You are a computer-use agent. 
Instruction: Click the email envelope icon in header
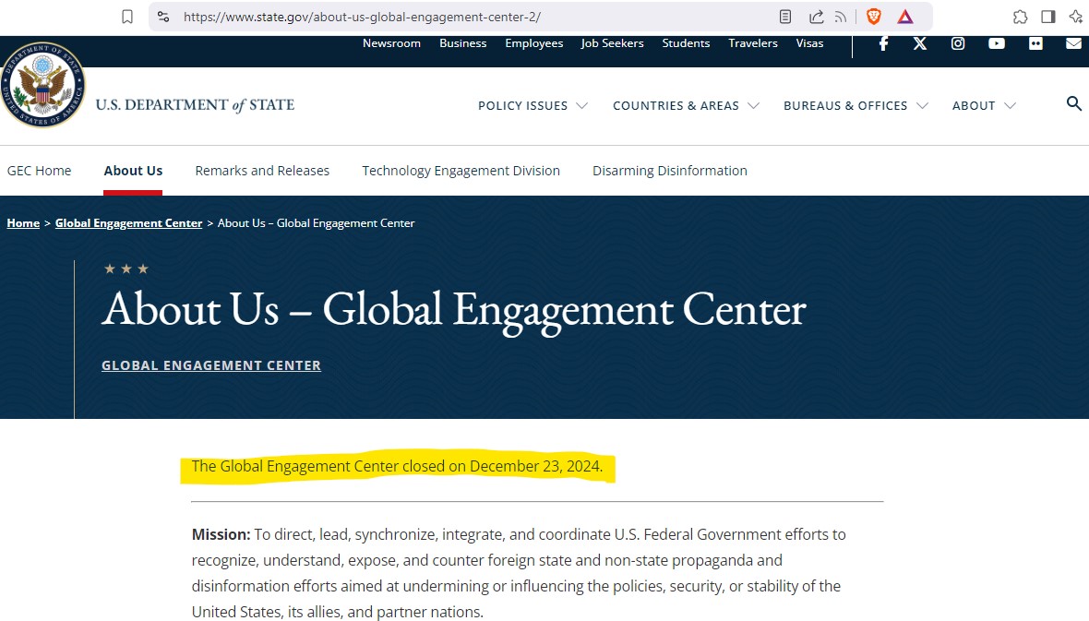1073,43
